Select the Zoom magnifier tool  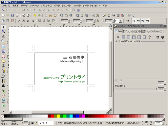pyautogui.click(x=3, y=41)
